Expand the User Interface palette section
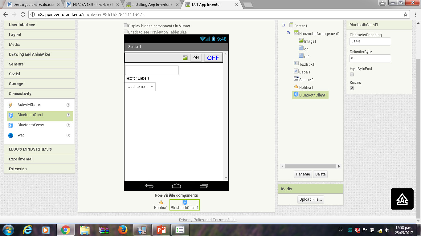Image resolution: width=421 pixels, height=236 pixels. point(39,25)
